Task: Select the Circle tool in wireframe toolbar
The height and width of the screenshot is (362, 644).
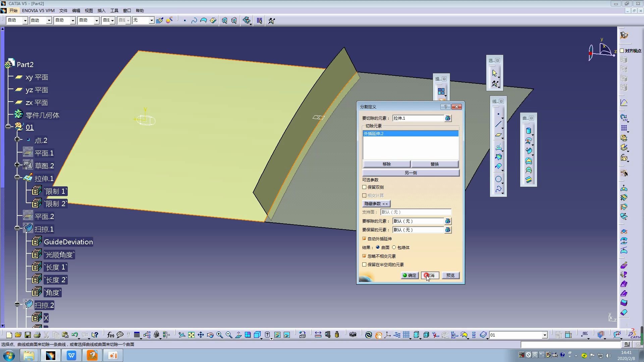Action: (498, 179)
